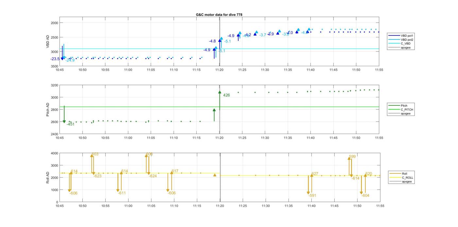Click the 'VBD AD' y-axis label
This screenshot has height=227, width=458.
[48, 42]
